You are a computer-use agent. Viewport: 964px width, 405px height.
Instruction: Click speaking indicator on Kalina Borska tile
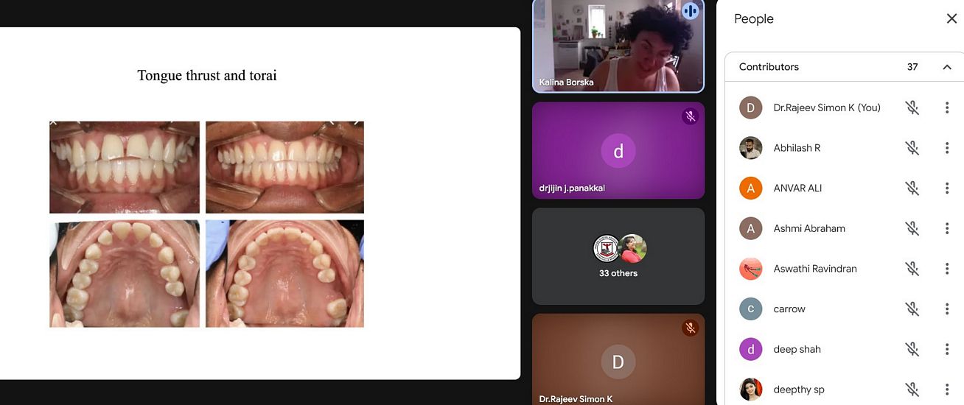pos(690,10)
